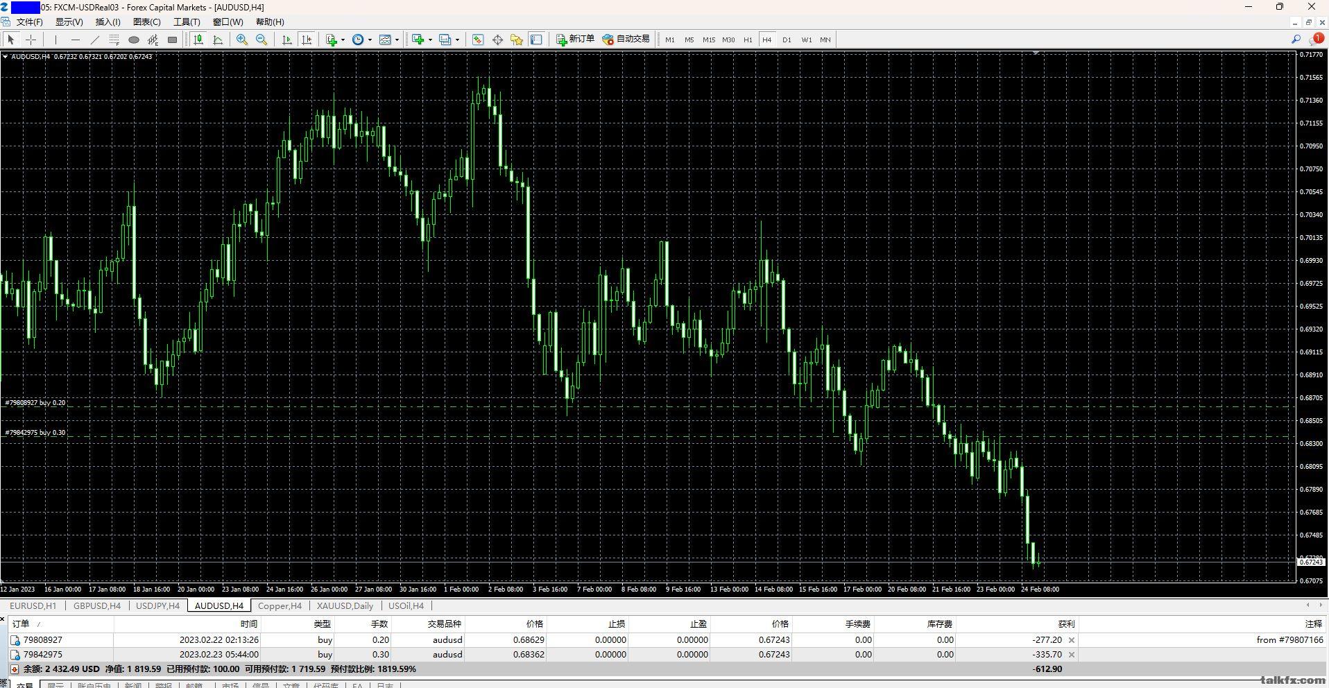Toggle the Terminal panel icon
The height and width of the screenshot is (688, 1329).
(x=536, y=40)
